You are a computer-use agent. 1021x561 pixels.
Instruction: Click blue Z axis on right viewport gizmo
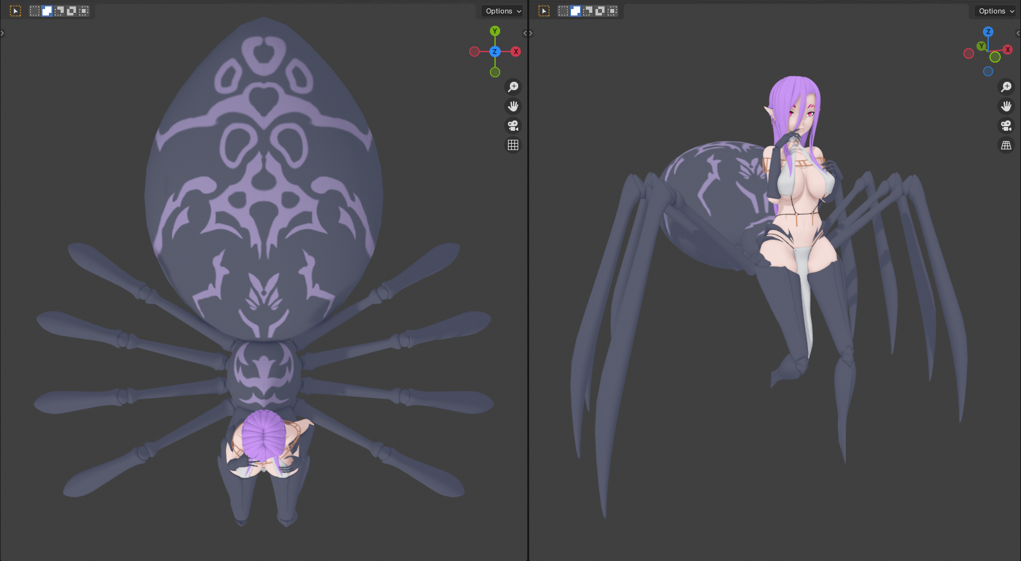click(988, 32)
